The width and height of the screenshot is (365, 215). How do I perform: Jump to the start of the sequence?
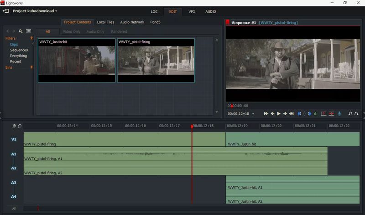[x=266, y=113]
